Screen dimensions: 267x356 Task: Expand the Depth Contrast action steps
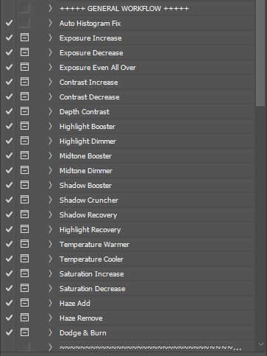coord(50,111)
